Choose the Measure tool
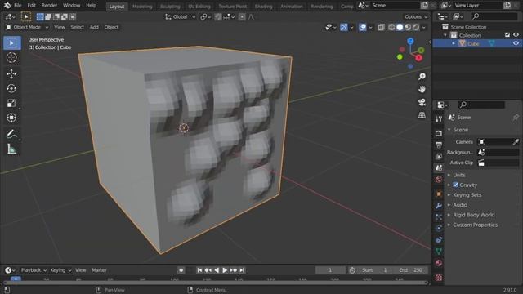The width and height of the screenshot is (523, 294). 11,149
